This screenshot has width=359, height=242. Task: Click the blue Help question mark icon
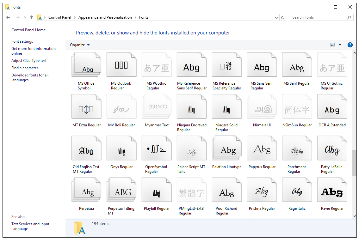click(x=350, y=45)
